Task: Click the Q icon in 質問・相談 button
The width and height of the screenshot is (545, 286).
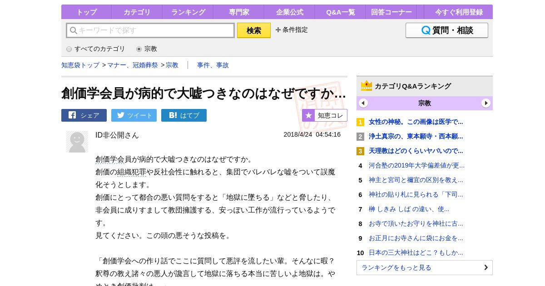Action: click(x=426, y=30)
